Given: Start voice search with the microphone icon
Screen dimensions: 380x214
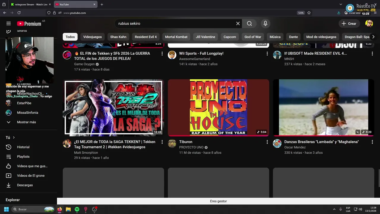Looking at the screenshot, I should [x=265, y=23].
